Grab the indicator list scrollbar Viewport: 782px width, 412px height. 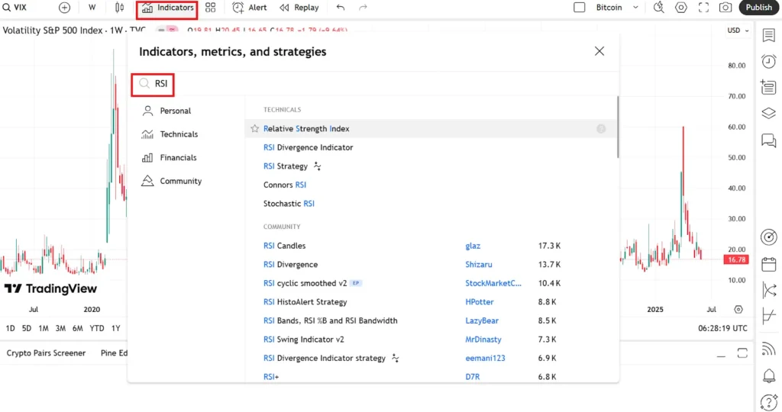coord(617,127)
